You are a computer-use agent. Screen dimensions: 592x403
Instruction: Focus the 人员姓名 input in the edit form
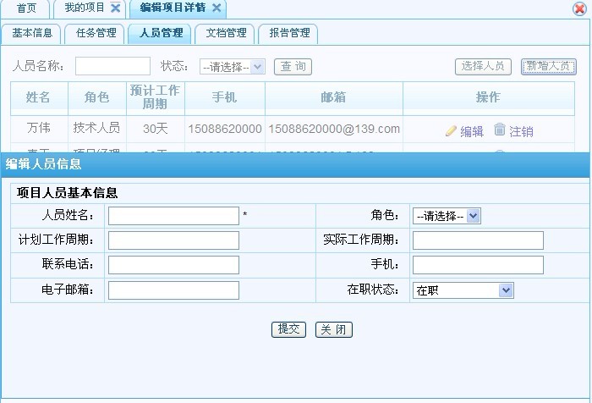pyautogui.click(x=173, y=216)
